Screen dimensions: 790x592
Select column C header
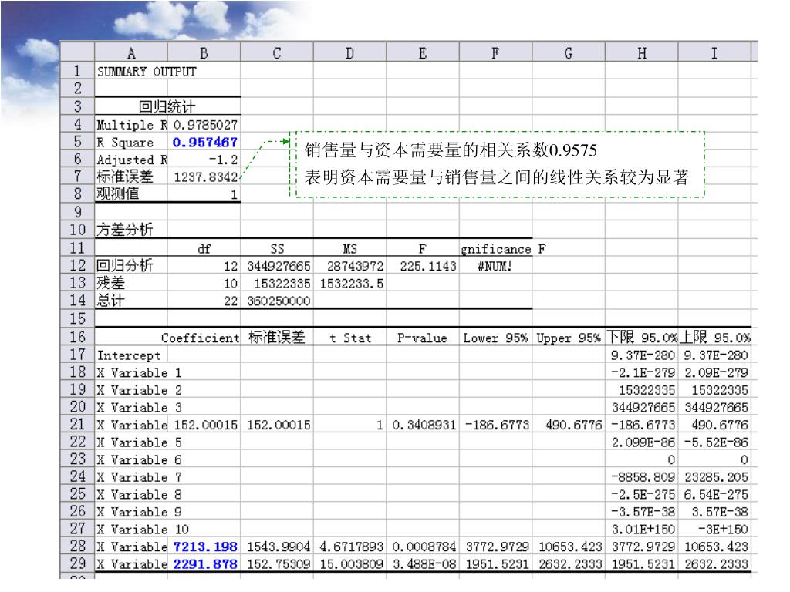point(277,53)
